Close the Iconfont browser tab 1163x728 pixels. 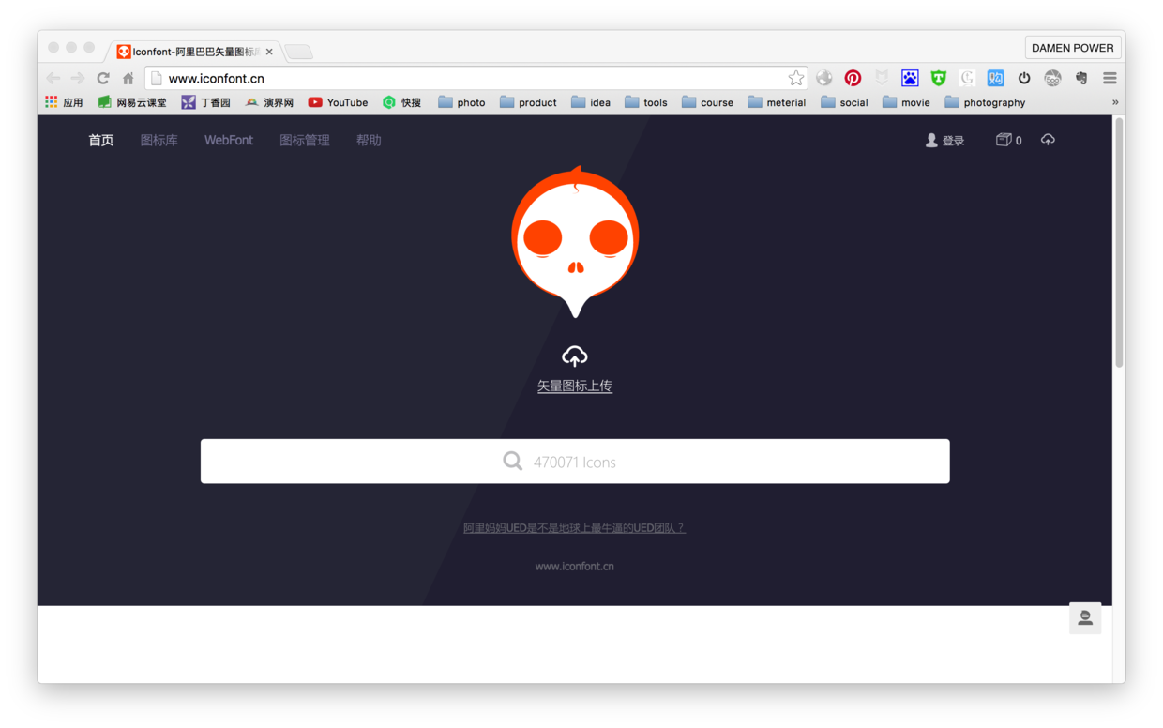click(x=269, y=52)
